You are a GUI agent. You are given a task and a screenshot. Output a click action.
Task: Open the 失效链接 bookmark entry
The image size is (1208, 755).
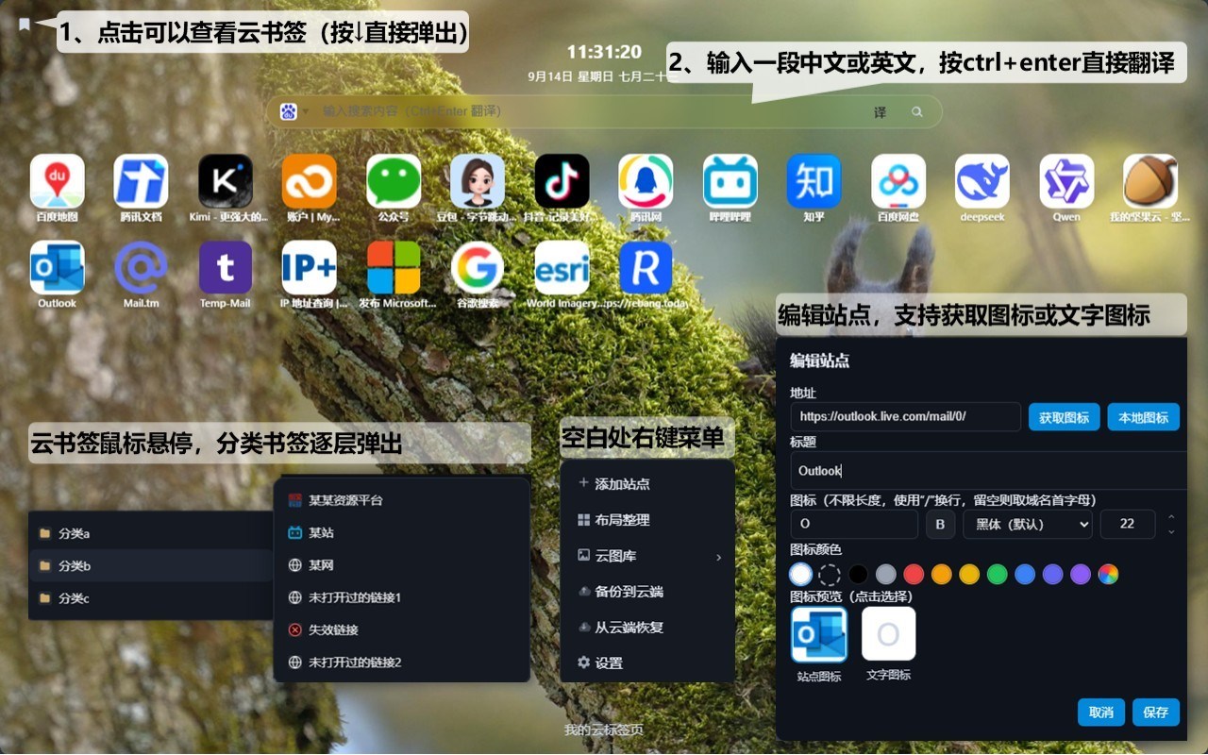coord(401,629)
